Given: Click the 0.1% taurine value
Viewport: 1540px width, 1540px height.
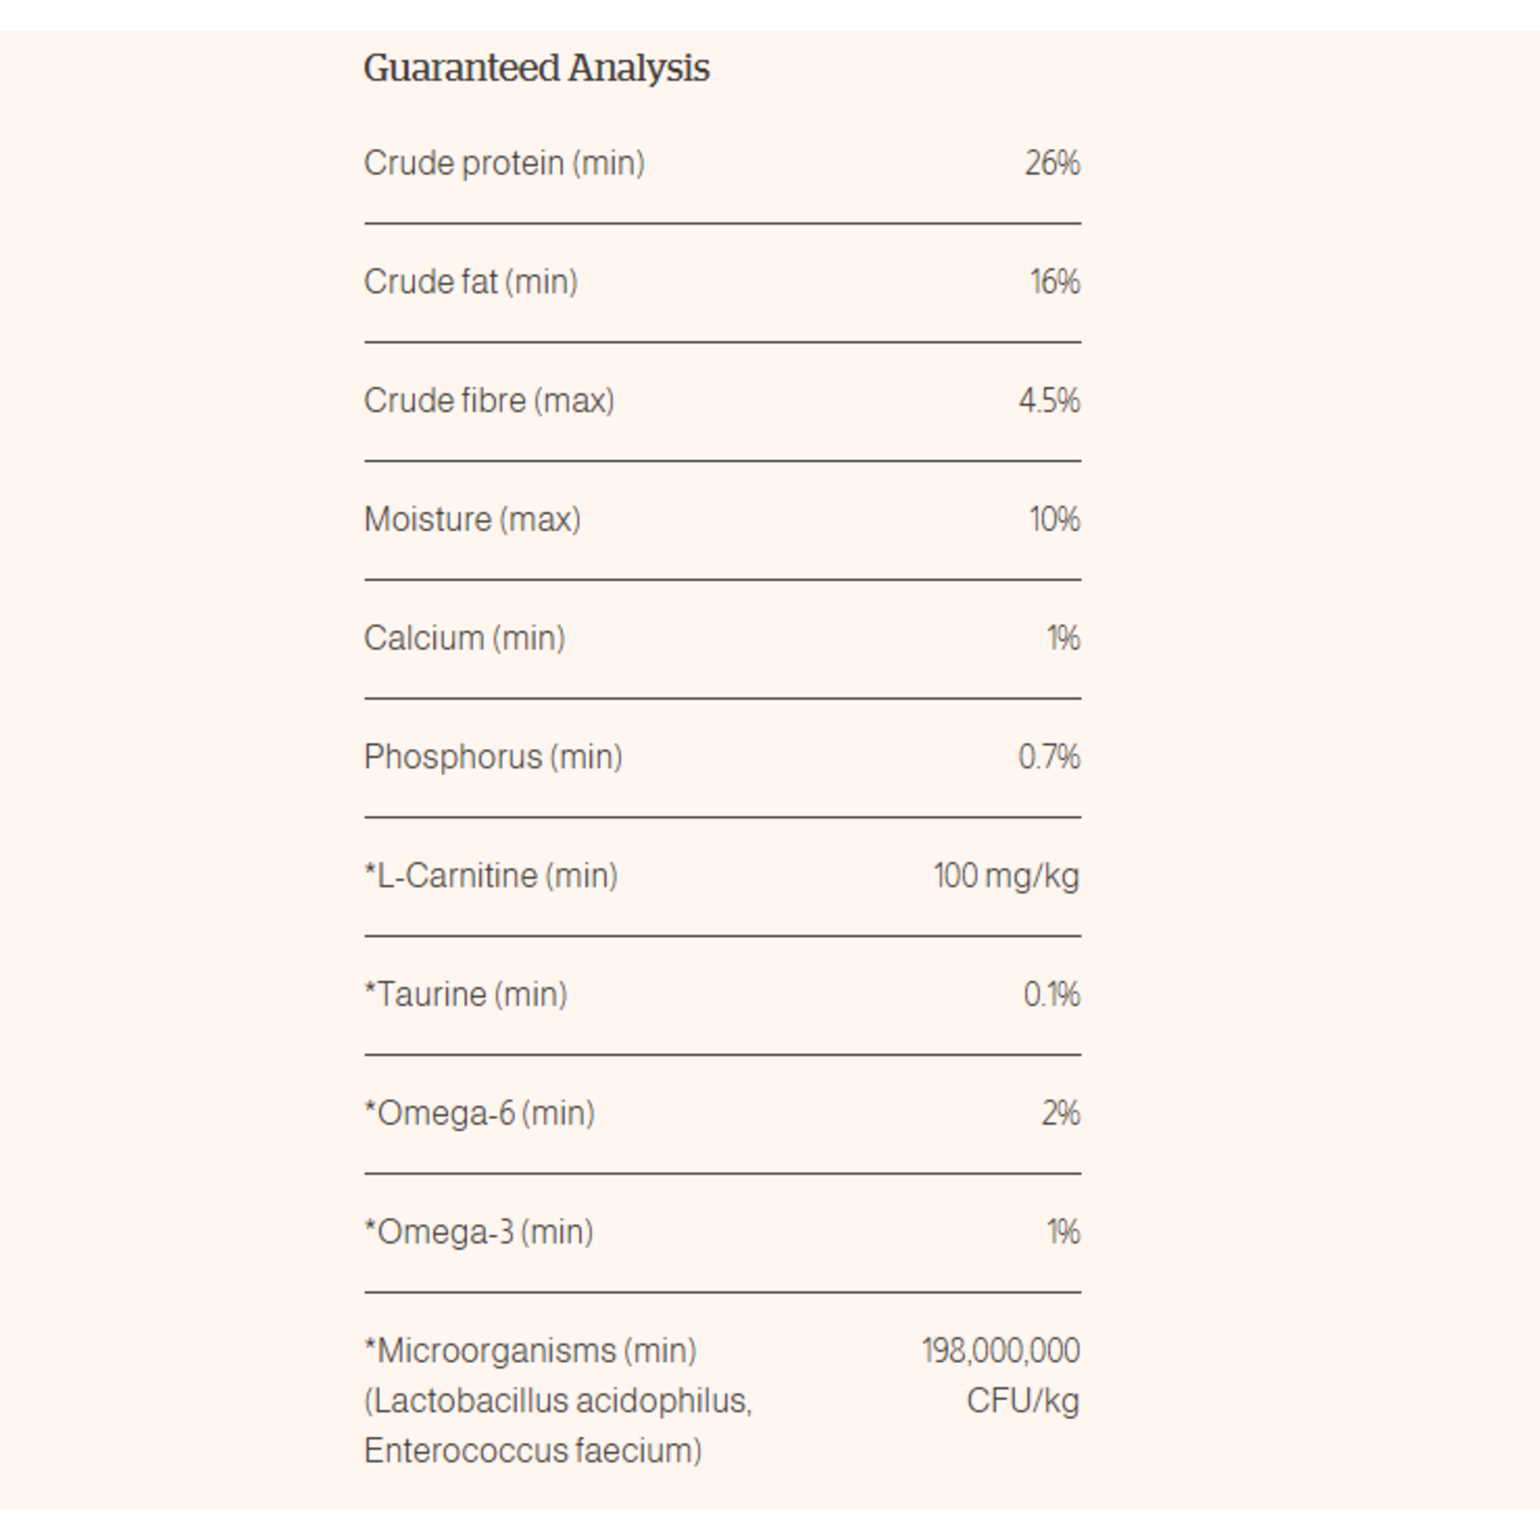Looking at the screenshot, I should 1052,995.
